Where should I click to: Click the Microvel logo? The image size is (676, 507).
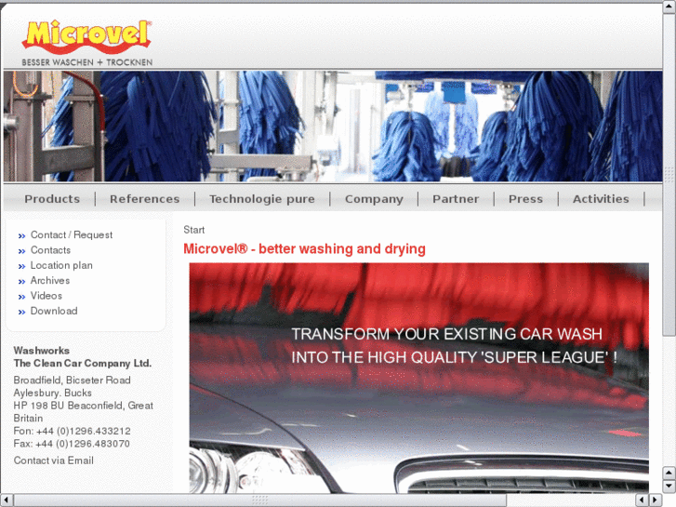click(86, 43)
